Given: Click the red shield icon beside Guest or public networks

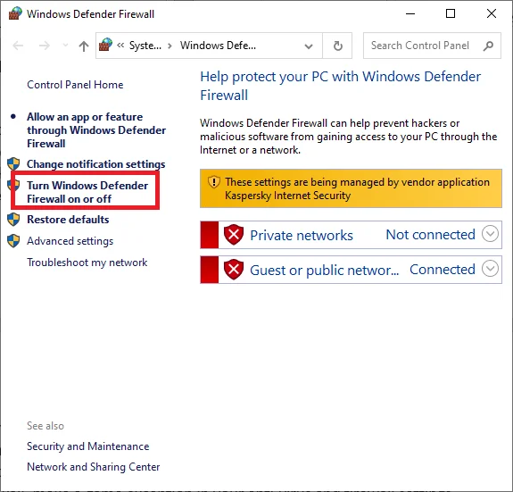Looking at the screenshot, I should (x=234, y=270).
